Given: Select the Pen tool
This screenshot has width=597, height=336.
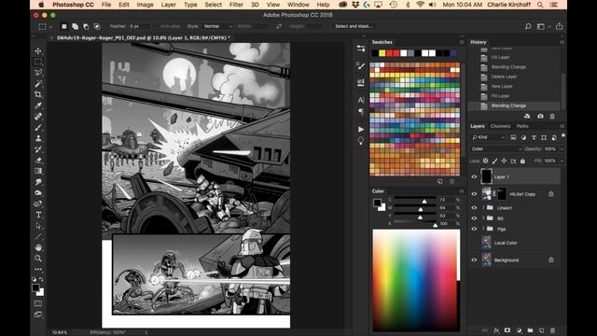Looking at the screenshot, I should pos(38,204).
